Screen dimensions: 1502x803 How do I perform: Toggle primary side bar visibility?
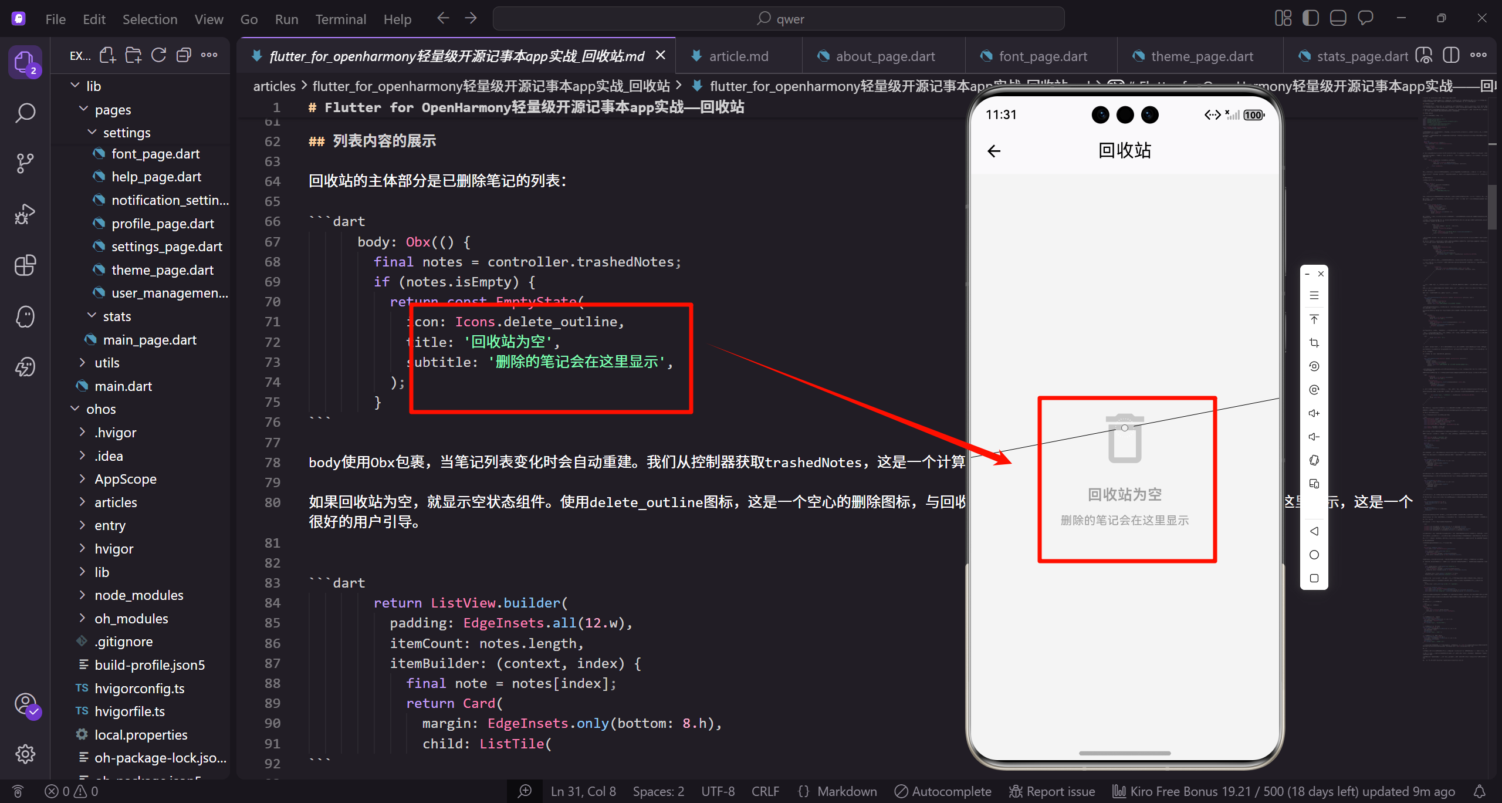click(1311, 18)
